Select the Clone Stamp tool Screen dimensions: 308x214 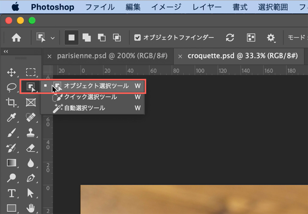[x=31, y=133]
